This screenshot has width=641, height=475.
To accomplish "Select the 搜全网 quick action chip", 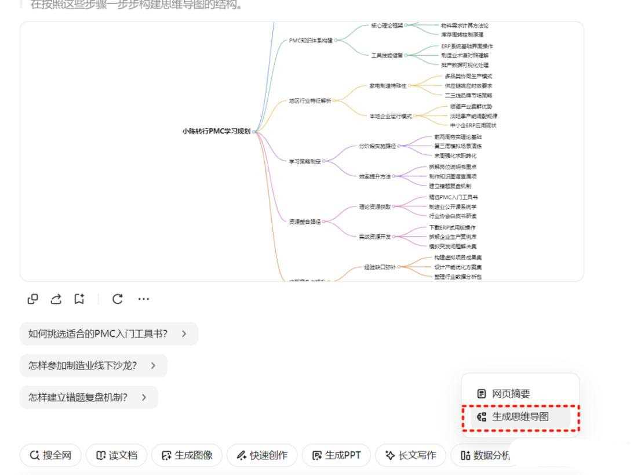I will click(50, 455).
